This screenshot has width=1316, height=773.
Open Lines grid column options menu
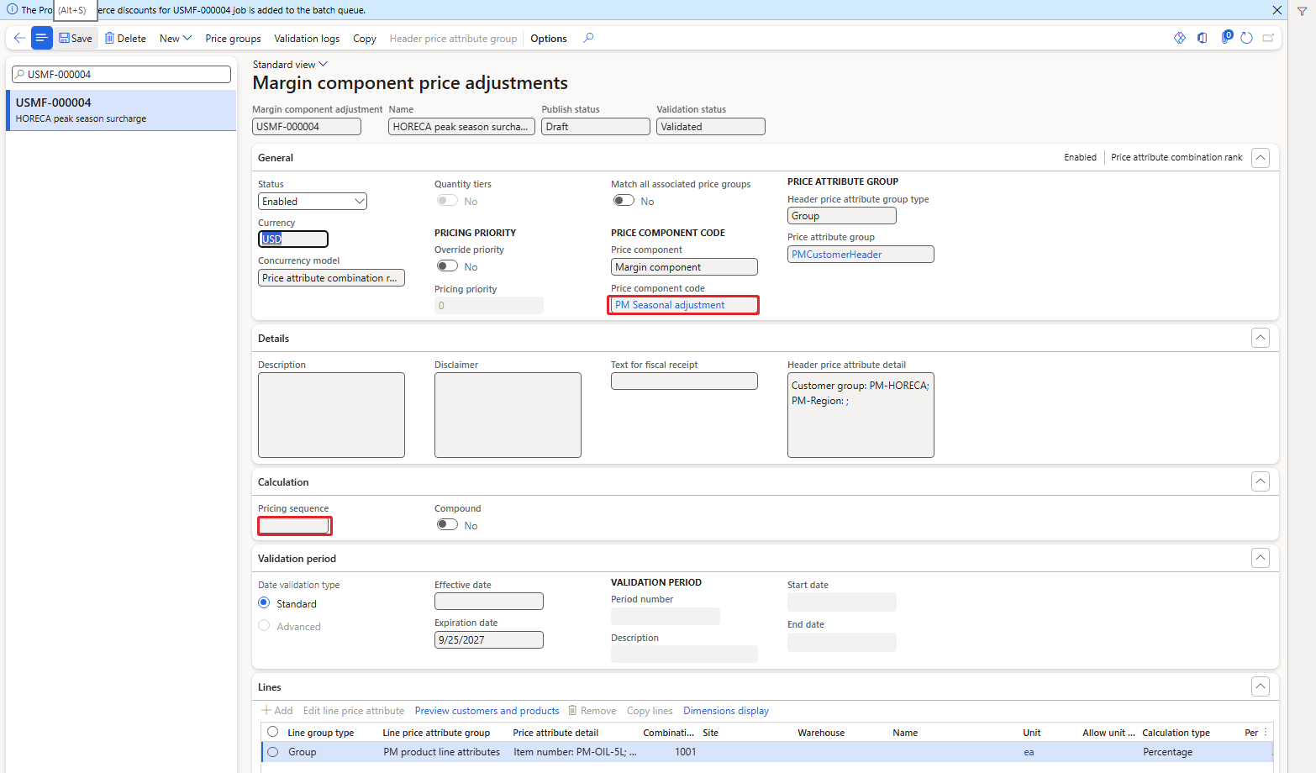click(x=1266, y=733)
